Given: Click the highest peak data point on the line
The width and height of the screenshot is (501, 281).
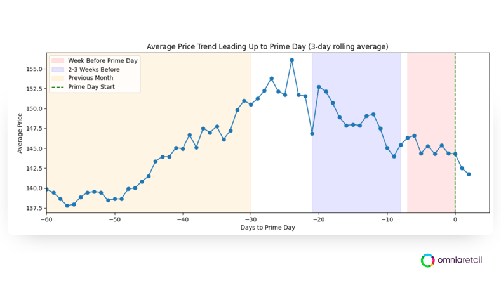Looking at the screenshot, I should click(x=291, y=60).
